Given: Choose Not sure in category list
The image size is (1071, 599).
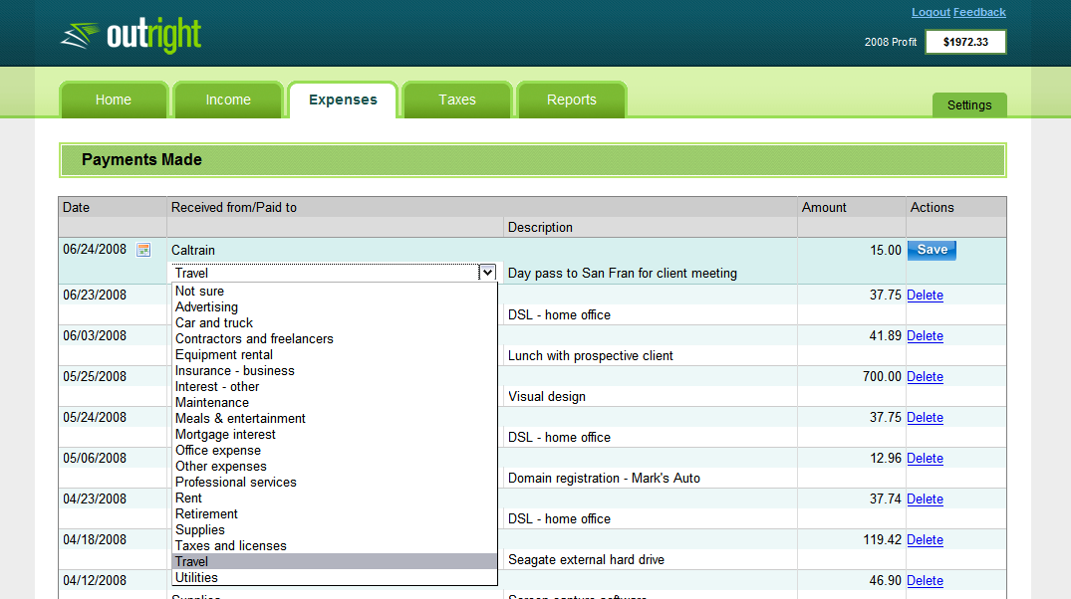Looking at the screenshot, I should [334, 292].
